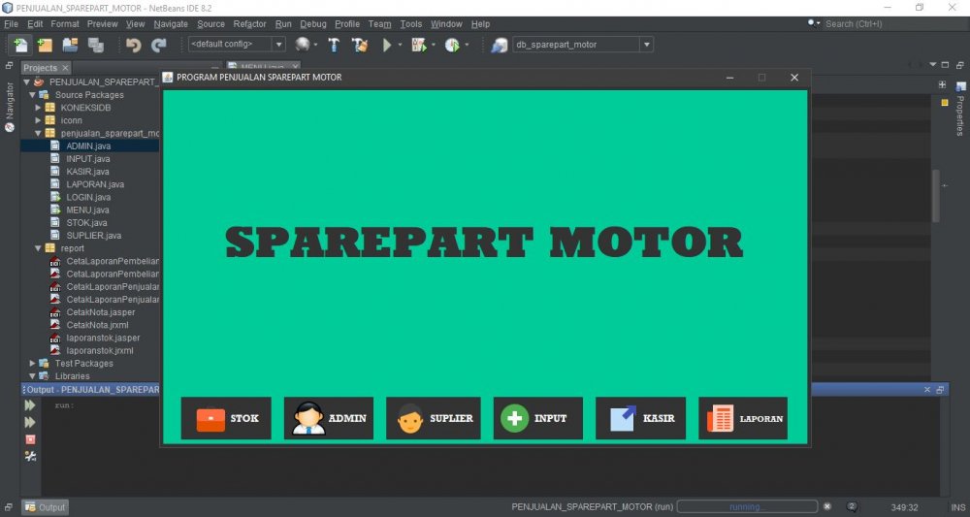Viewport: 970px width, 517px height.
Task: Click the STOK button
Action: [226, 418]
